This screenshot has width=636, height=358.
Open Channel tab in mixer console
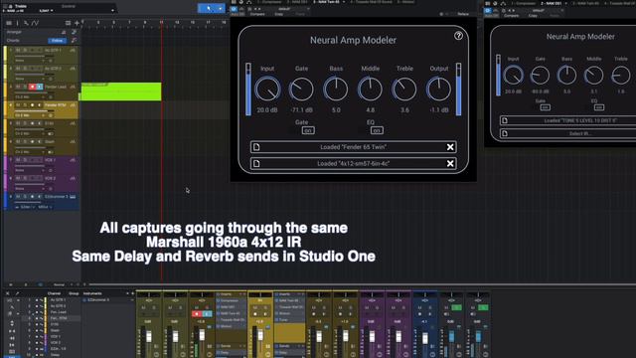tap(54, 293)
